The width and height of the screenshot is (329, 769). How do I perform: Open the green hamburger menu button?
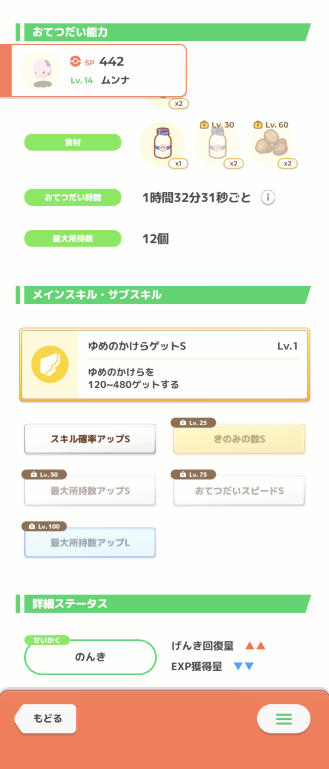pos(284,718)
